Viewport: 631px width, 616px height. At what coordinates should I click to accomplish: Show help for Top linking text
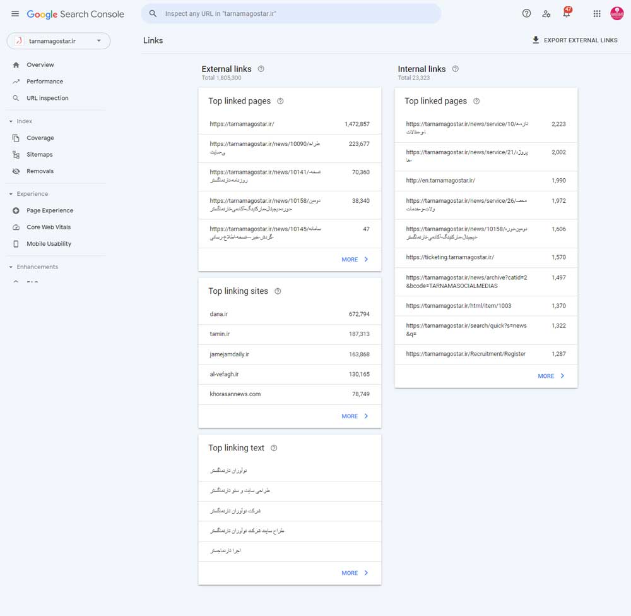[274, 448]
